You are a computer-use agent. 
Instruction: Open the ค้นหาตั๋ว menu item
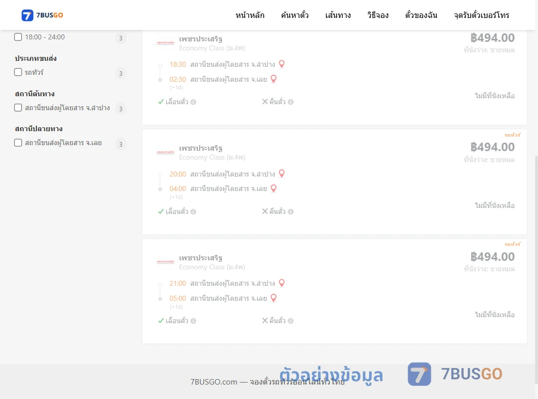point(295,15)
